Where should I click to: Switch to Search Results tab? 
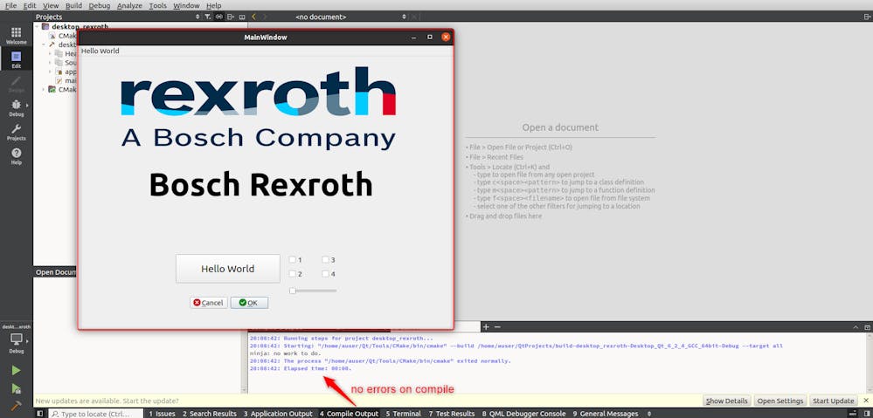pyautogui.click(x=210, y=414)
